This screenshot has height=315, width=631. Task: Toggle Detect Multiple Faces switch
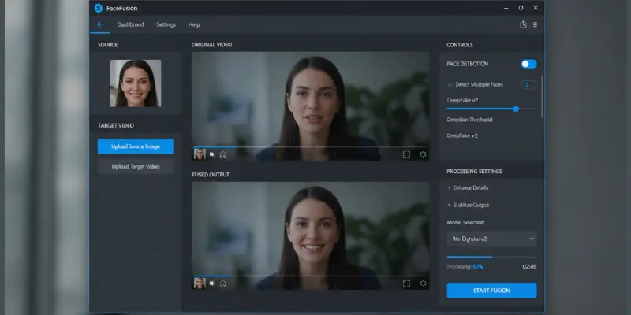point(528,85)
